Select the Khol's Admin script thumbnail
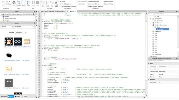Viewport: 179px width, 100px height. click(x=9, y=69)
